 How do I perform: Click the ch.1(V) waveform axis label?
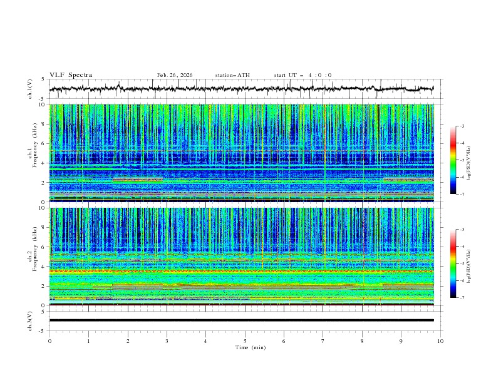[x=31, y=89]
